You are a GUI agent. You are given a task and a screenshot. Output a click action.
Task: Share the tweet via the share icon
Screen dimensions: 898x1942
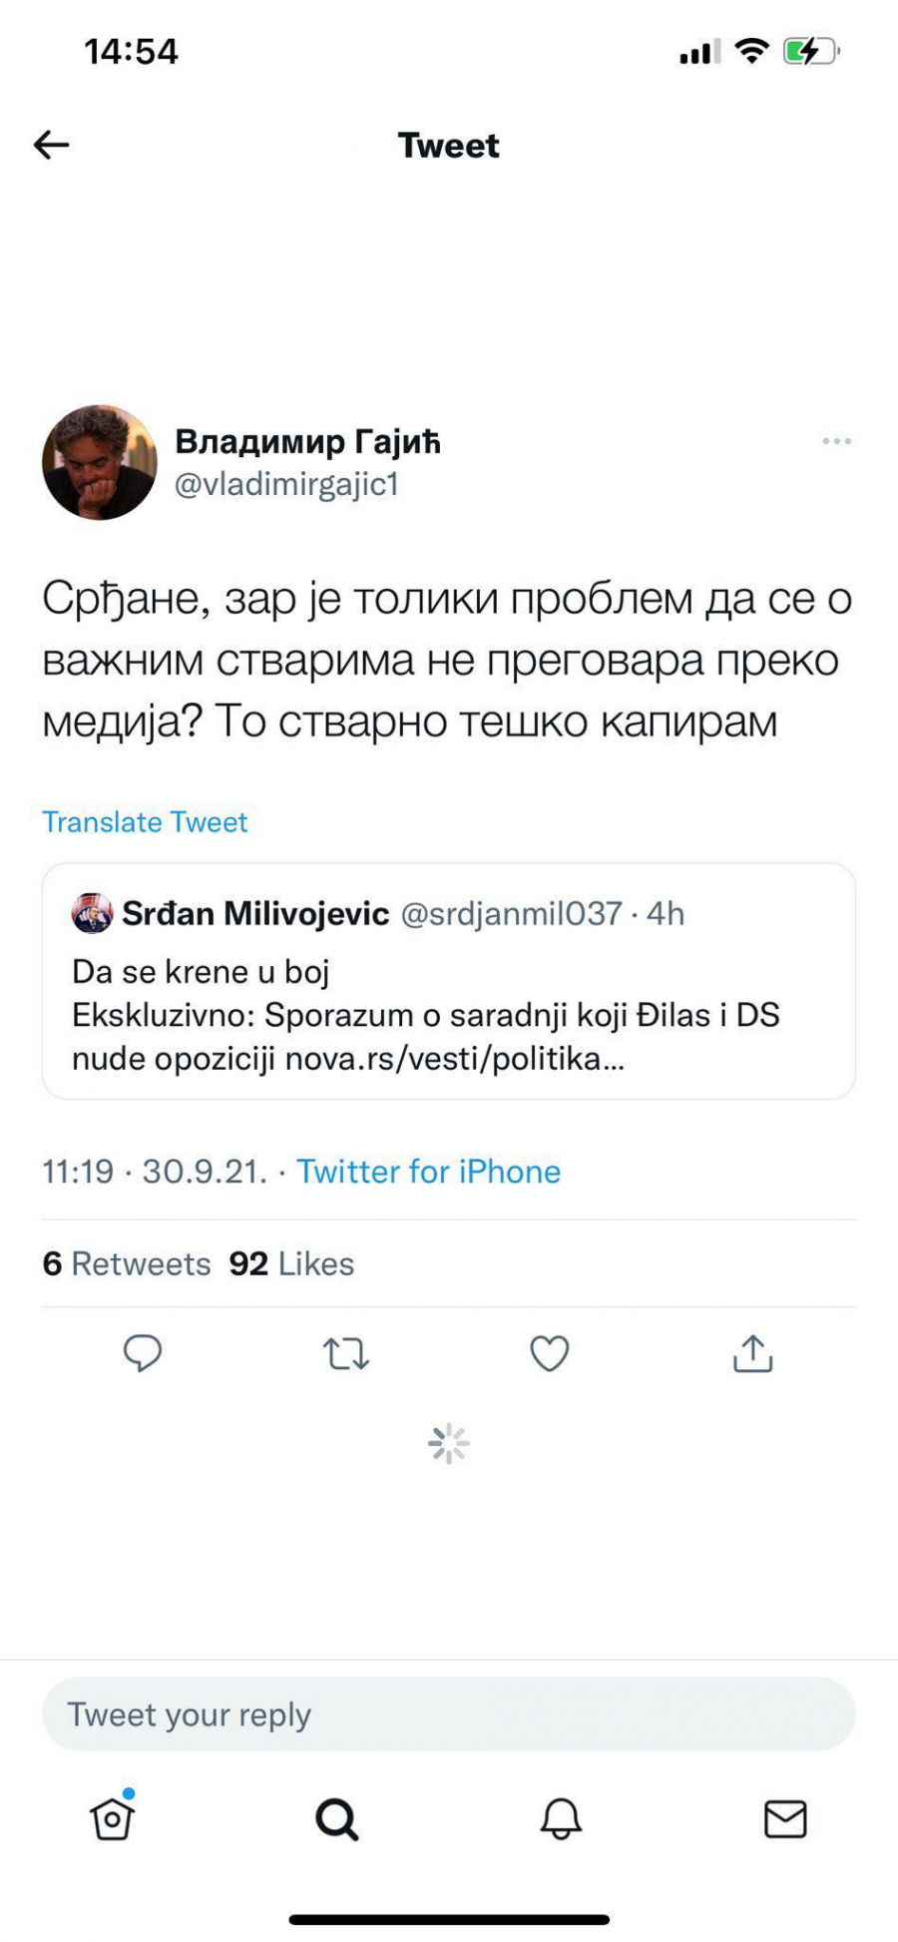(751, 1354)
